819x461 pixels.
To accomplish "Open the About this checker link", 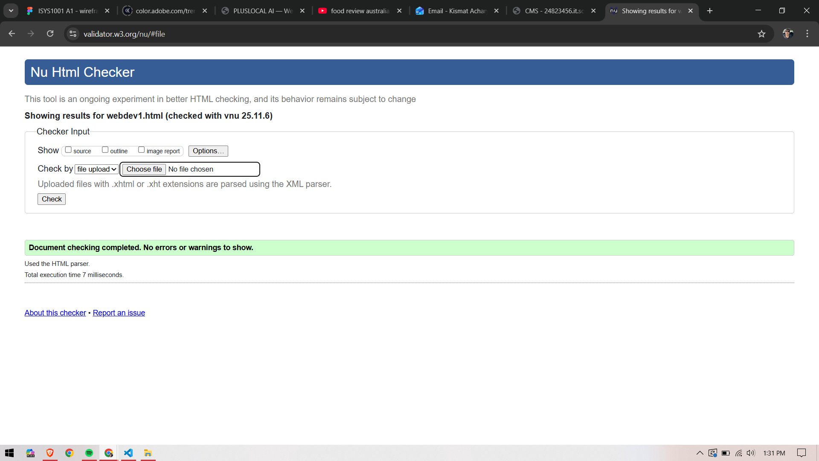I will click(55, 313).
